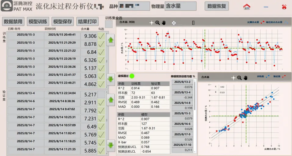Go to the home screen icon
Screen dimensions: 292x156
[x=247, y=7]
